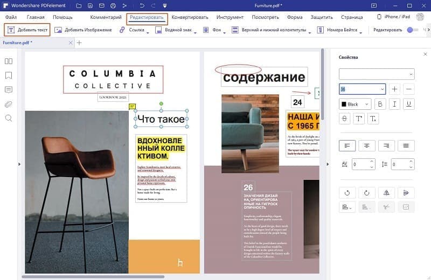The image size is (431, 280).
Task: Switch to the Защитить tab
Action: coord(321,17)
